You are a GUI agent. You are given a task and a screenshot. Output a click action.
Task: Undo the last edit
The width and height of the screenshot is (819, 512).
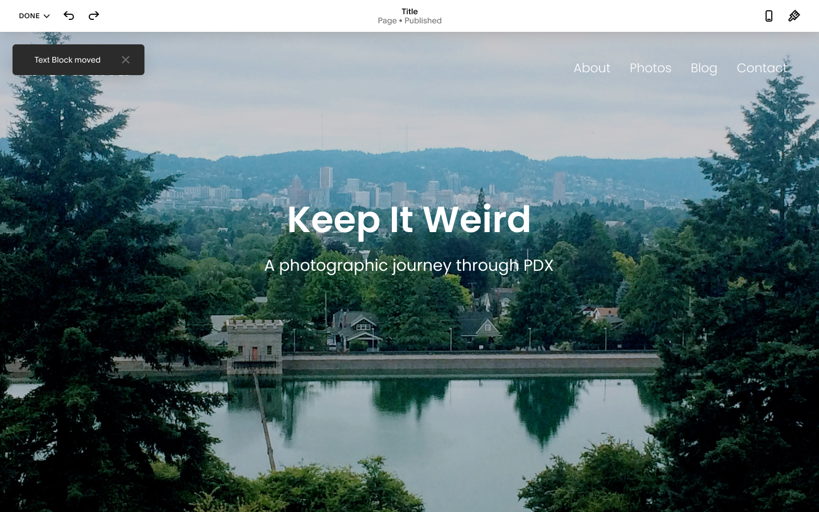click(x=69, y=16)
